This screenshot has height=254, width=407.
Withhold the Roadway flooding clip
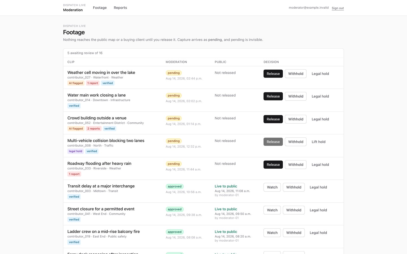click(x=296, y=165)
